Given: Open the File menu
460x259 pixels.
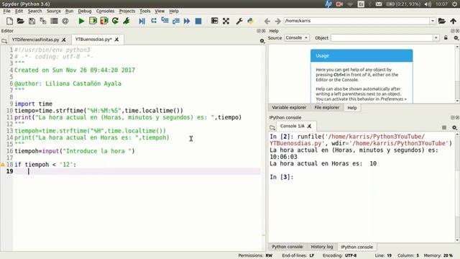Looking at the screenshot, I should (x=6, y=12).
